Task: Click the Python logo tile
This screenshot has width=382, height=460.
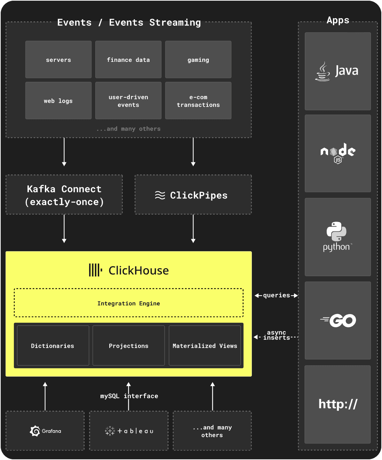Action: pos(338,237)
